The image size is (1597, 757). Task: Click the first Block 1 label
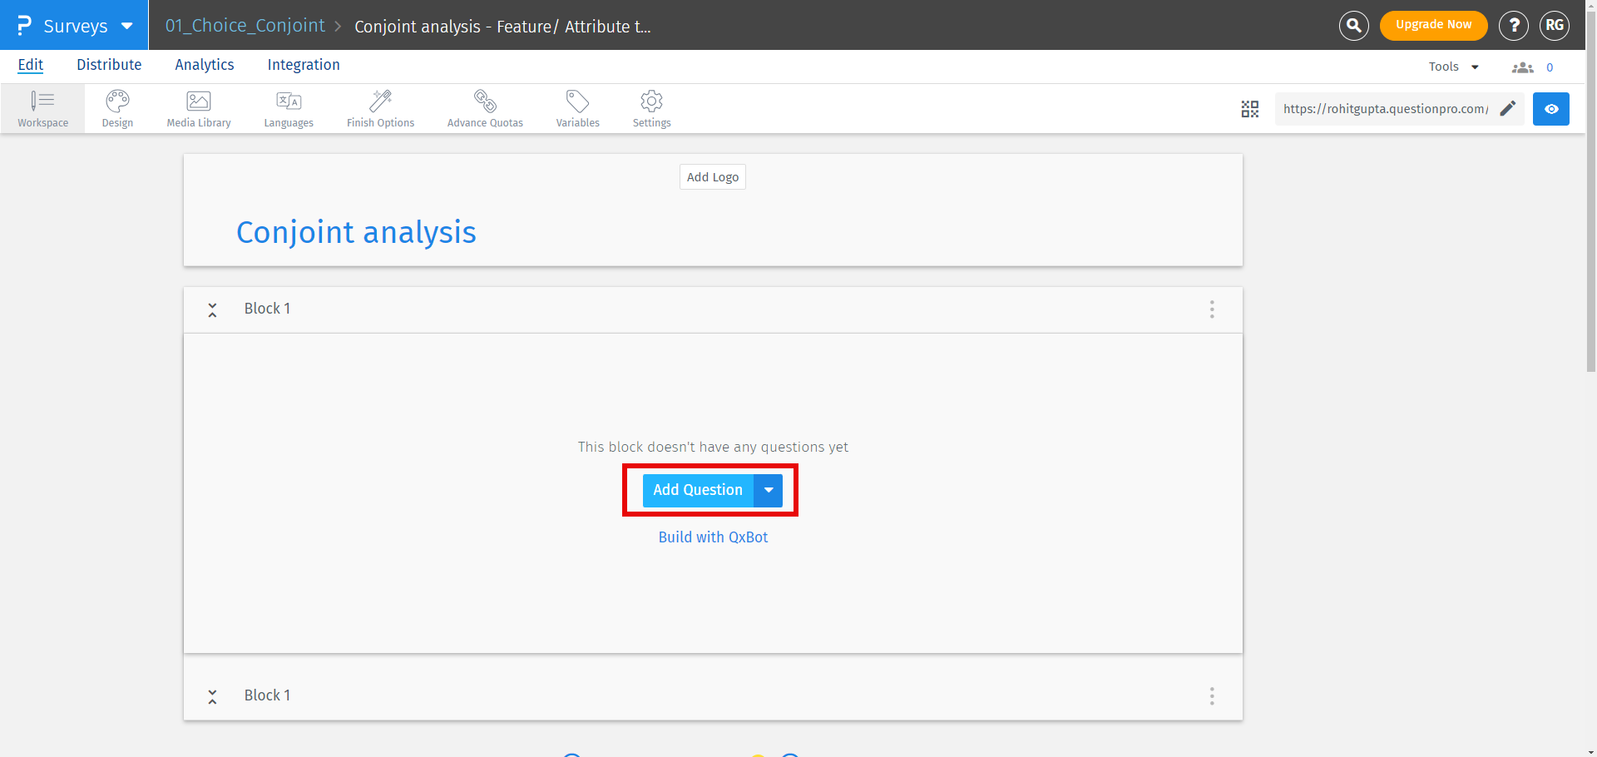[x=267, y=309]
